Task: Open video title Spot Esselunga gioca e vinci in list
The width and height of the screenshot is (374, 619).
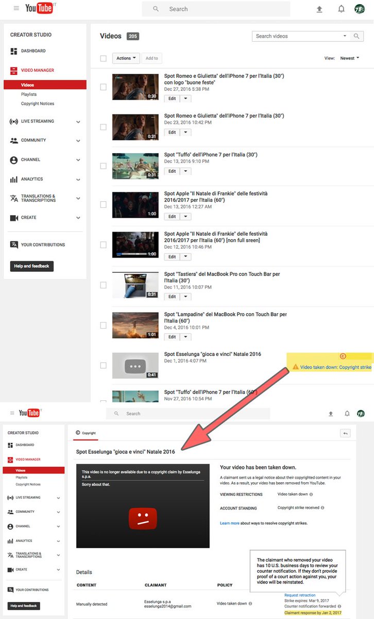Action: (213, 354)
